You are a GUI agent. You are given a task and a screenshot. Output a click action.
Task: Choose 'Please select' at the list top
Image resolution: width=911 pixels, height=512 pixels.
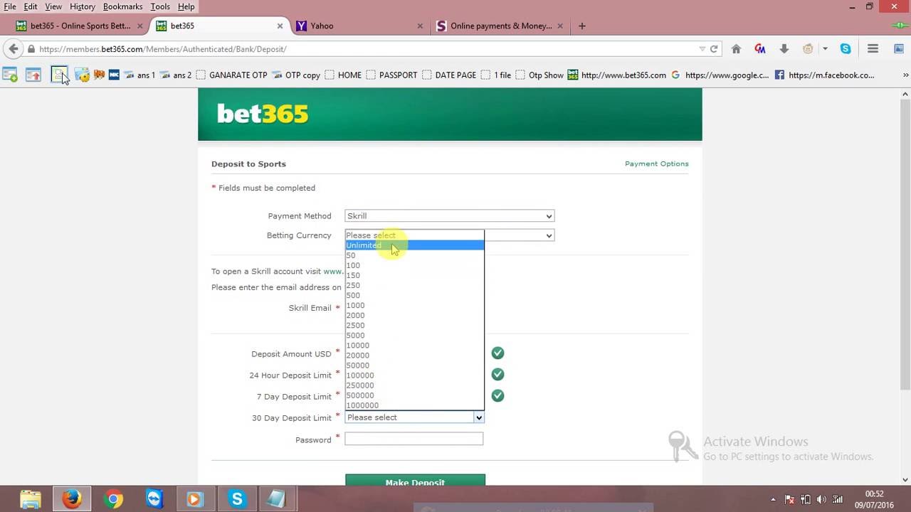414,235
